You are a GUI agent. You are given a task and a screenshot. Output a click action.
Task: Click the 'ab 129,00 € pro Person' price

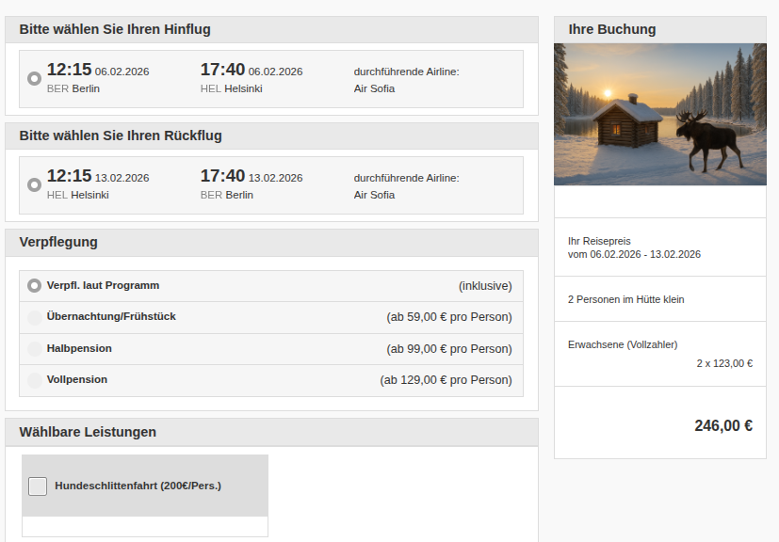446,380
